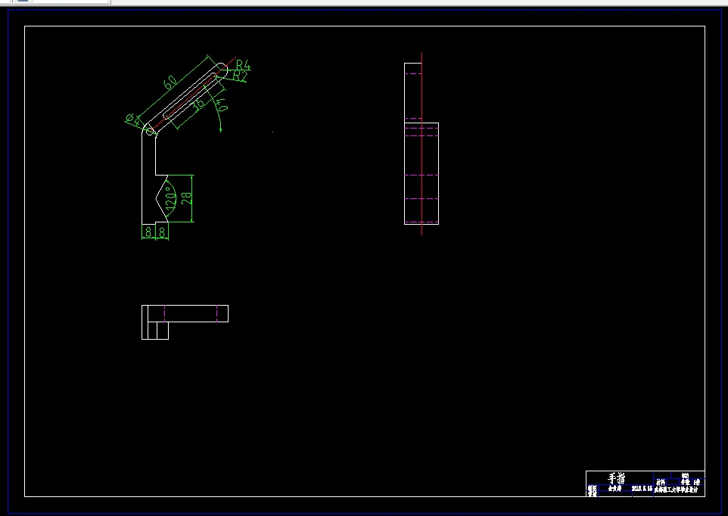Select the "手指" part title in title block
The image size is (728, 516).
click(617, 478)
